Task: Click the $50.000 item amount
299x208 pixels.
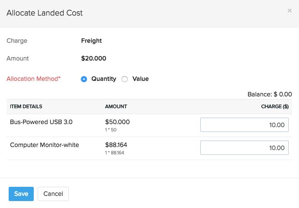Action: pyautogui.click(x=117, y=122)
